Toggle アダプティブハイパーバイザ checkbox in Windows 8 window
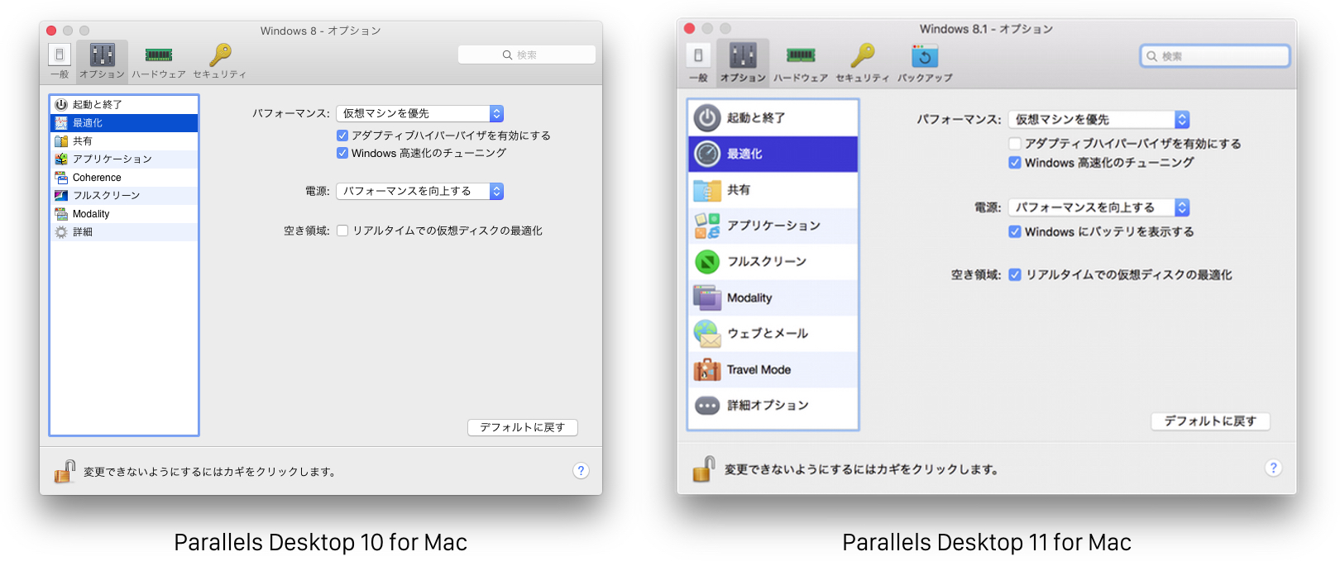1340x566 pixels. click(342, 136)
